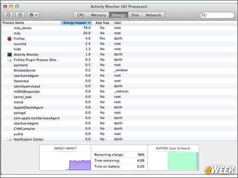Viewport: 238px width, 178px height.
Task: Click the Firefox app icon in list
Action: (9, 39)
